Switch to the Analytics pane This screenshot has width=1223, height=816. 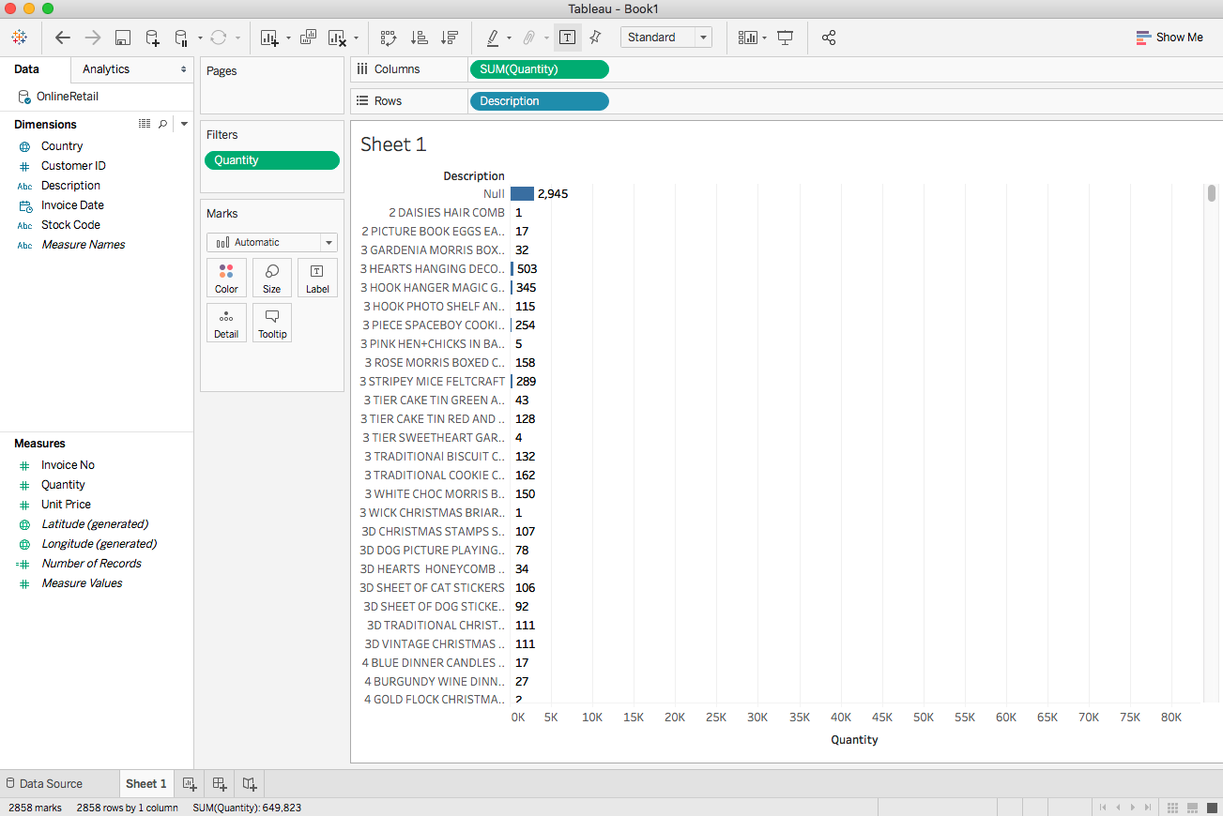pos(104,68)
